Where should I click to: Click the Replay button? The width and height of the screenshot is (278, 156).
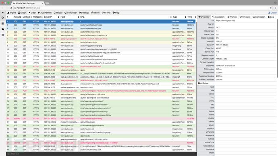pyautogui.click(x=58, y=13)
